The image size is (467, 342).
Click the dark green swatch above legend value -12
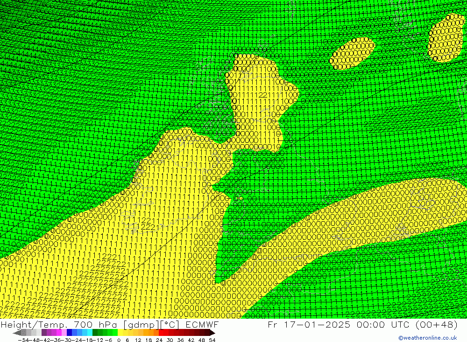(x=95, y=333)
